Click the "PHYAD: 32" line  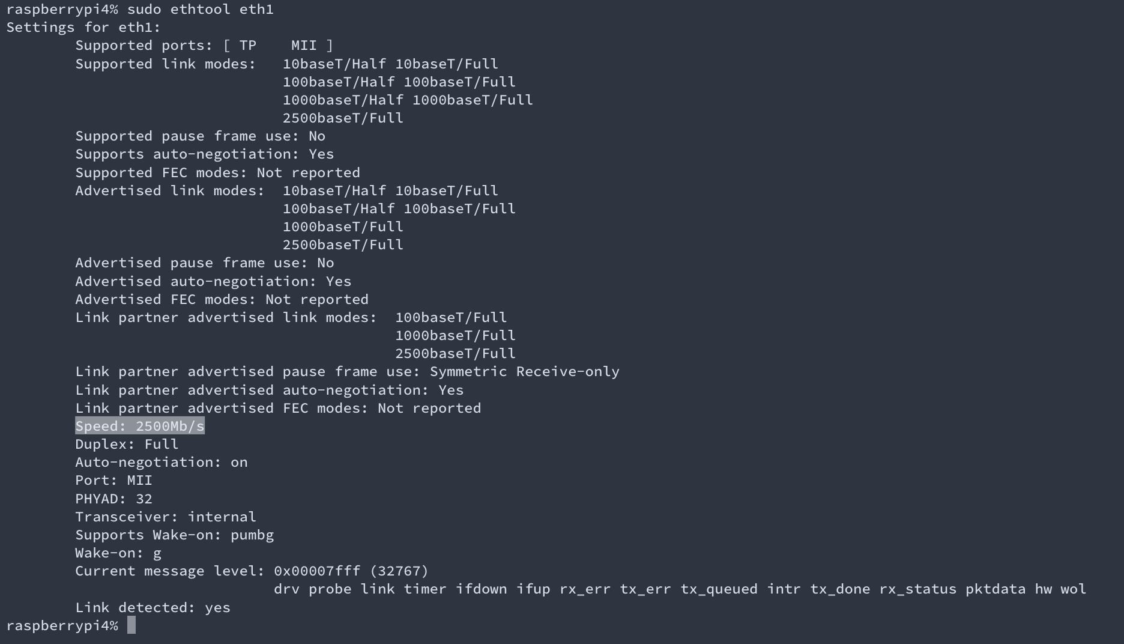(113, 499)
